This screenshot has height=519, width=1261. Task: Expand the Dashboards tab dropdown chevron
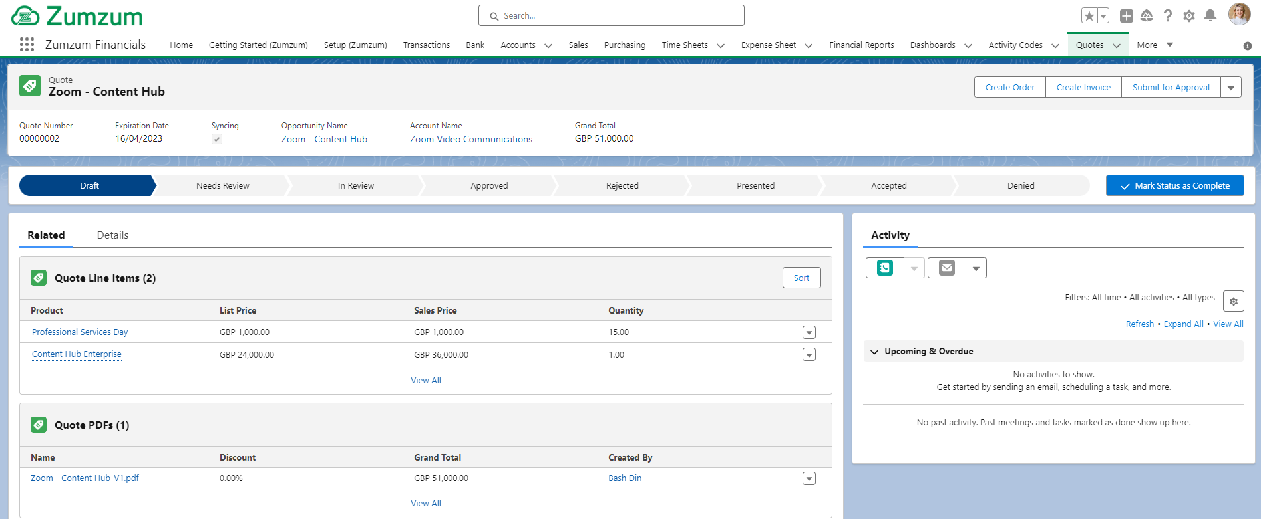click(x=968, y=46)
